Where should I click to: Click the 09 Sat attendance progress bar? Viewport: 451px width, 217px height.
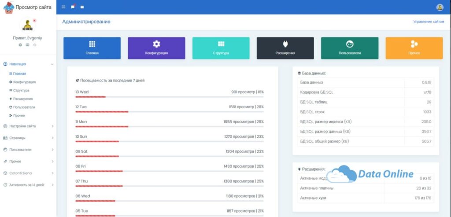coord(170,156)
